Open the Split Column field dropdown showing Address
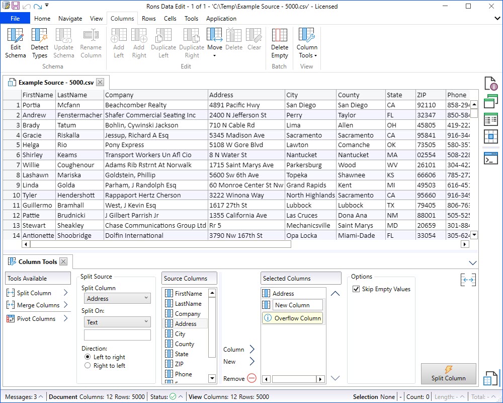 click(117, 298)
